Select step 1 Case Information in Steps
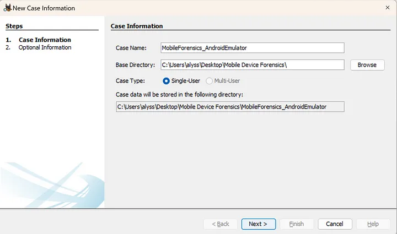Image resolution: width=397 pixels, height=234 pixels. coord(44,40)
